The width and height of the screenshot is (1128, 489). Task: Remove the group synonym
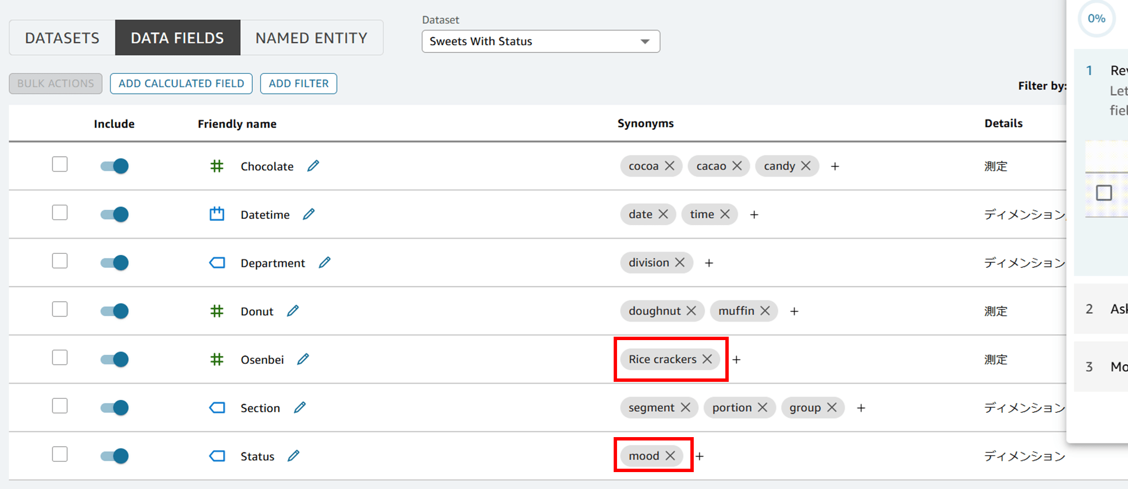coord(832,407)
